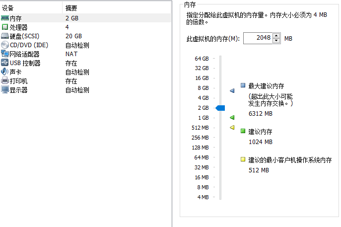Click the memory value field showing 2048

coord(258,38)
